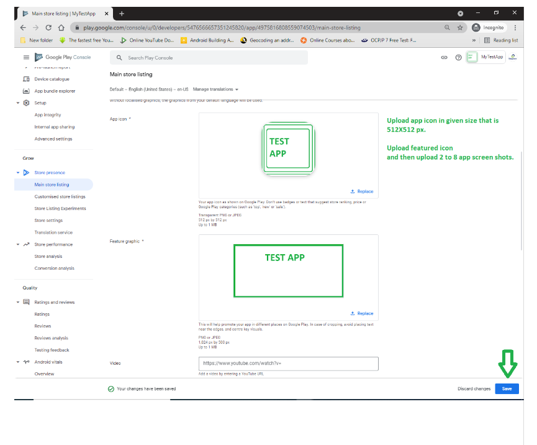
Task: Click the Device catalogue icon
Action: (26, 79)
